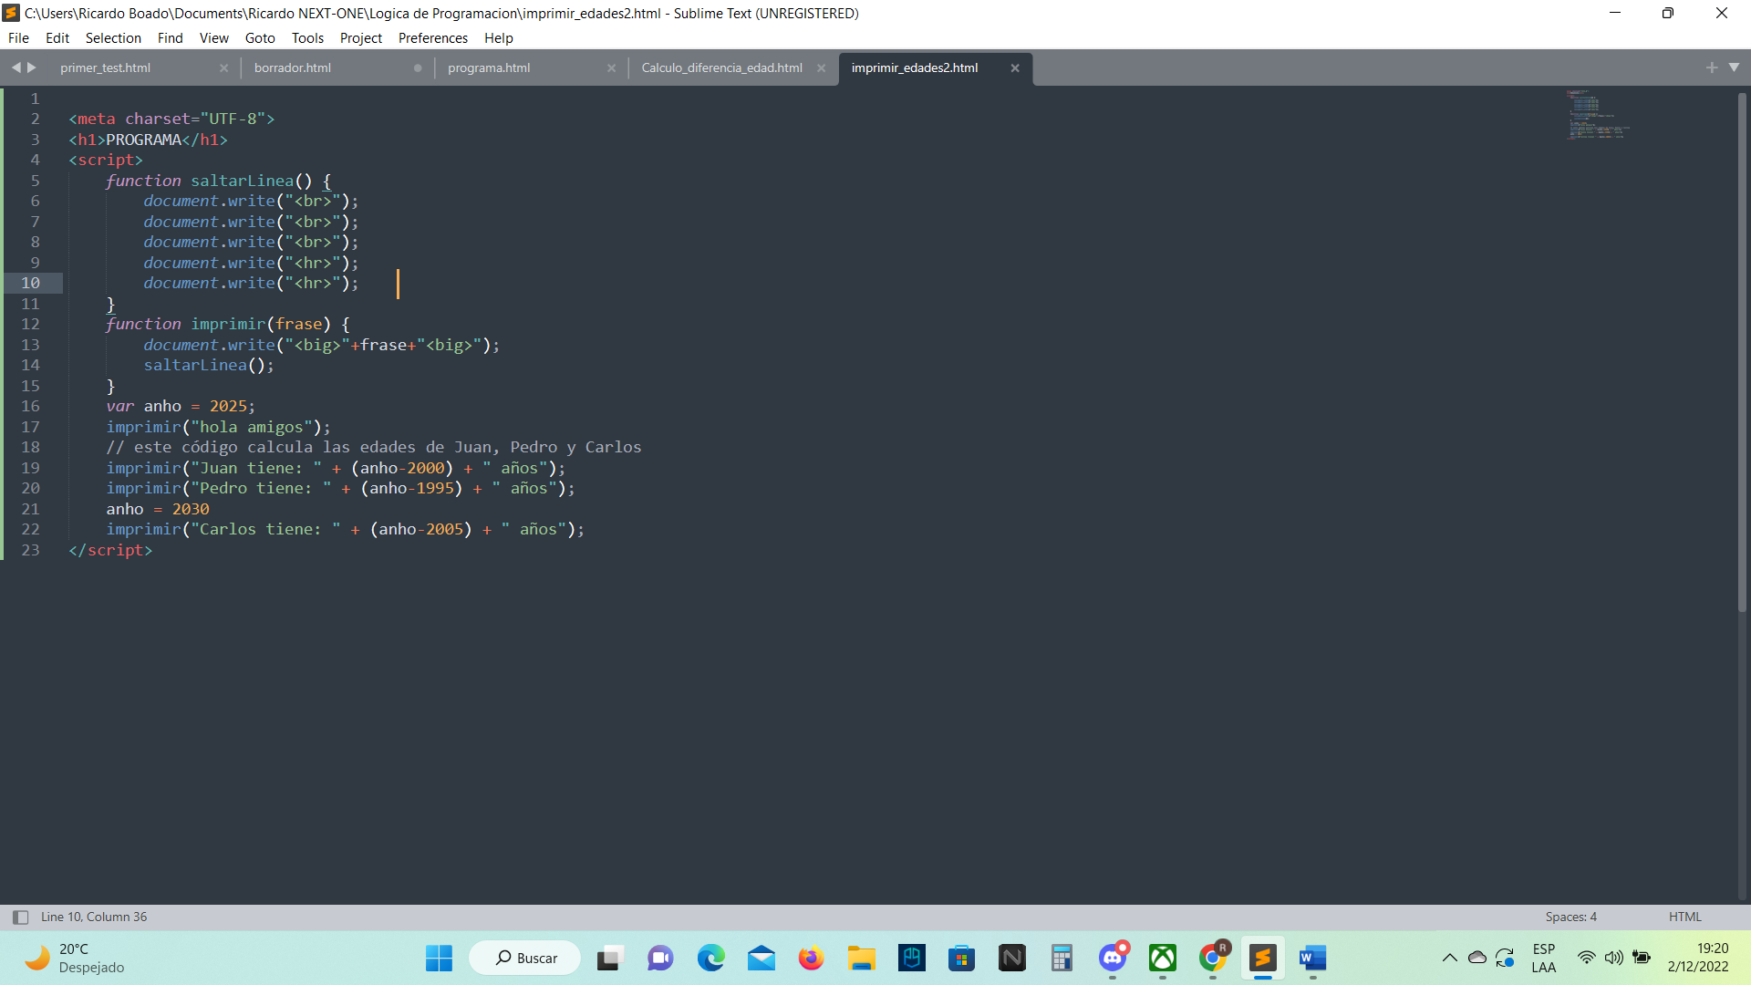Screen dimensions: 1751x985
Task: Click the Line 10, Column 36 indicator
Action: click(94, 917)
